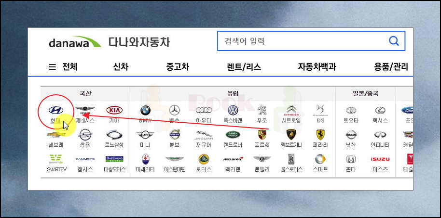Viewport: 441px width, 218px height.
Task: Choose the Smart logo
Action: coord(320,159)
